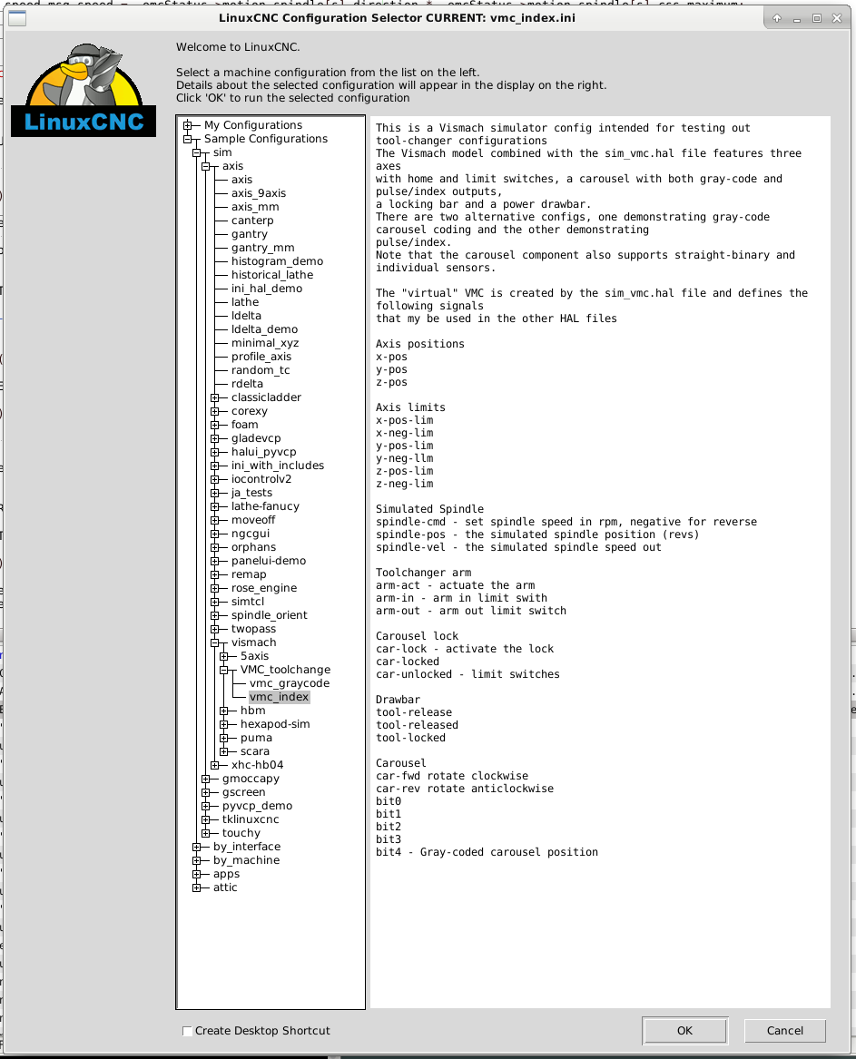Viewport: 856px width, 1059px height.
Task: Collapse the vismach node
Action: 215,642
